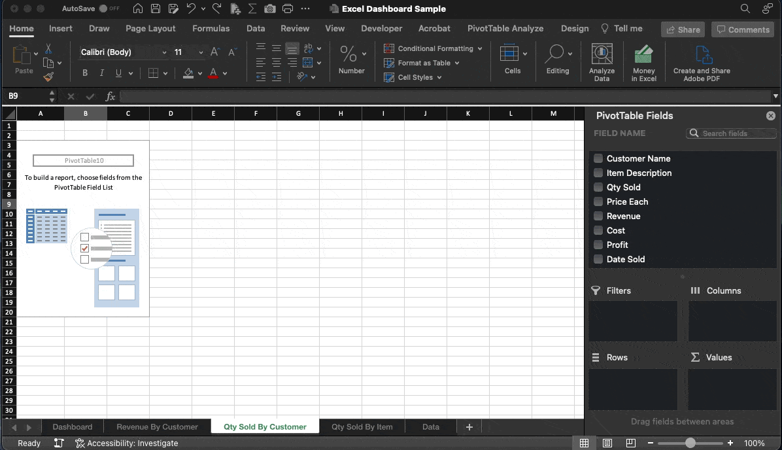Switch to the Qty Sold By Item sheet
Screen dimensions: 782x450
click(x=362, y=426)
